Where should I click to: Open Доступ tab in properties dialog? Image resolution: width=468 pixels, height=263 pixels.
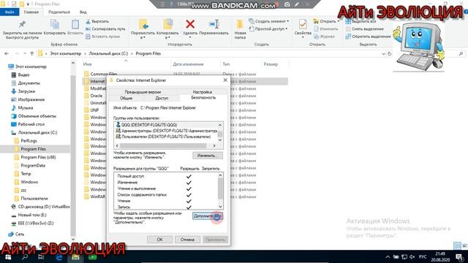coord(162,98)
